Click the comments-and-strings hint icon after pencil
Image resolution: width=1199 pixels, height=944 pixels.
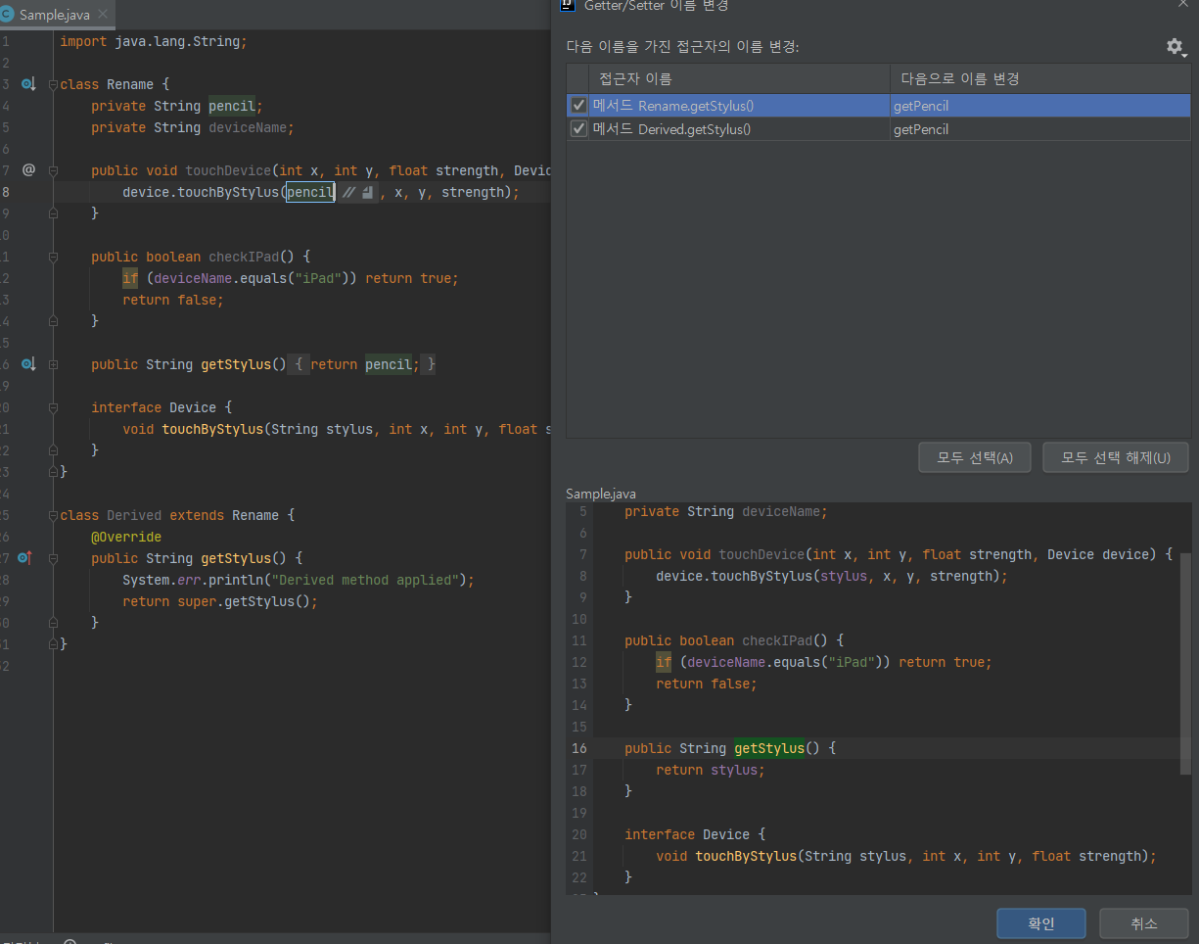(x=348, y=193)
